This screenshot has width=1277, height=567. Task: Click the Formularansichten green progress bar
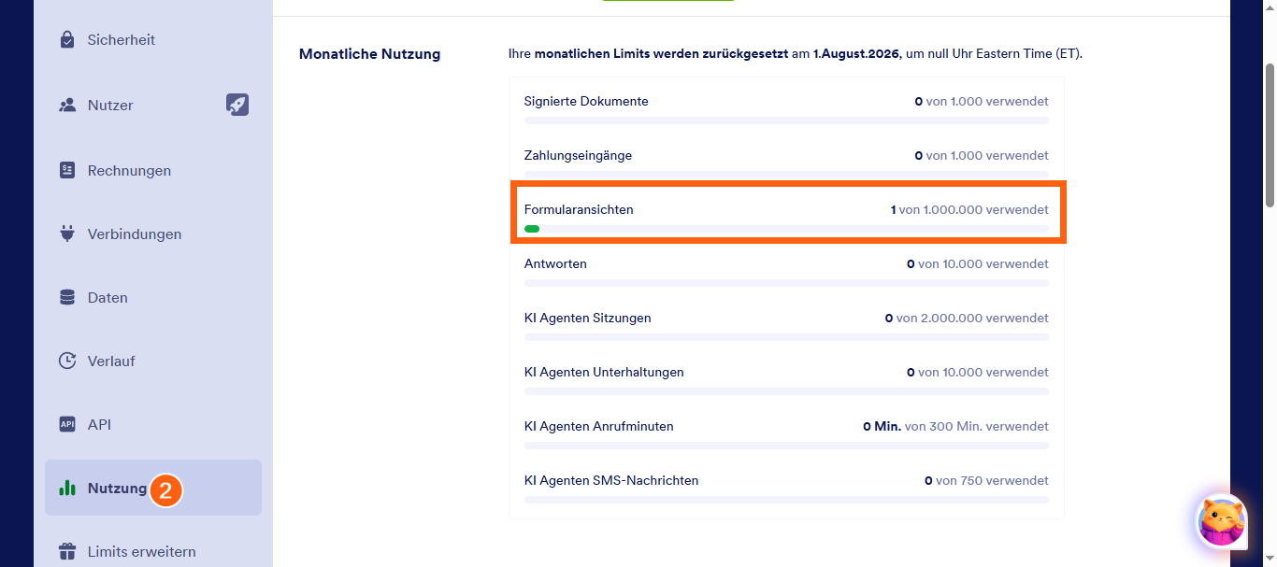click(x=532, y=229)
